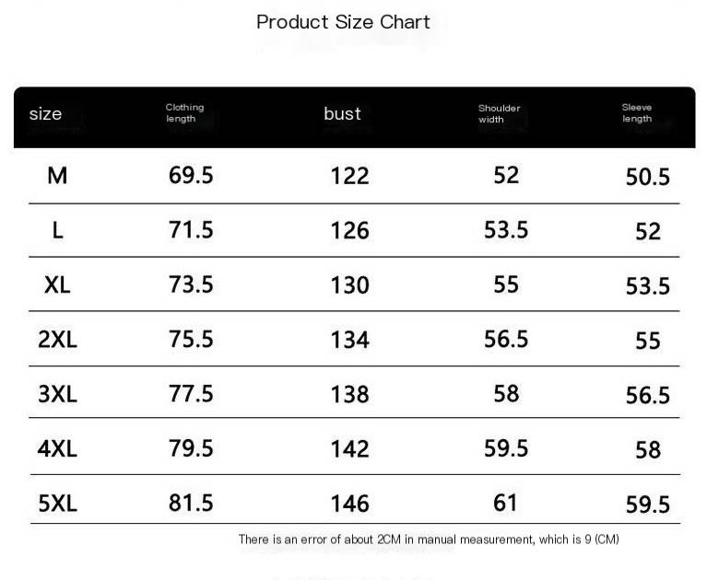Select the 81.5 clothing length value
707x580 pixels.
coord(191,503)
